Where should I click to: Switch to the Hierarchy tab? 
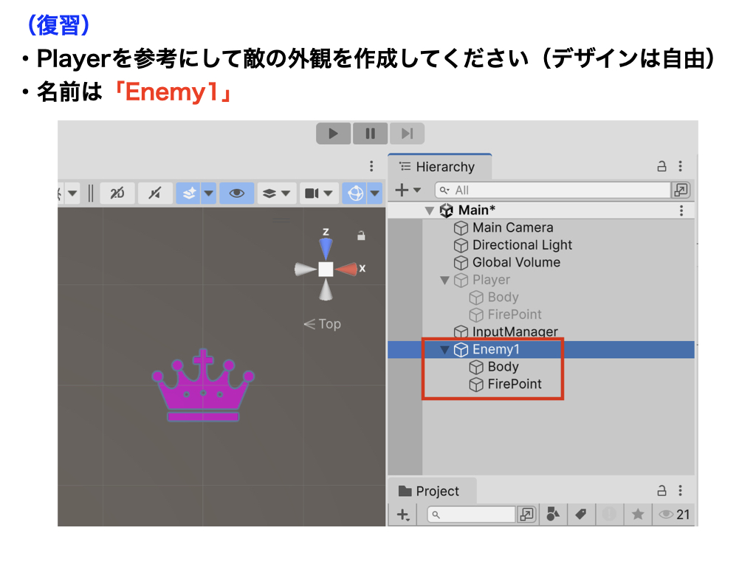[439, 167]
